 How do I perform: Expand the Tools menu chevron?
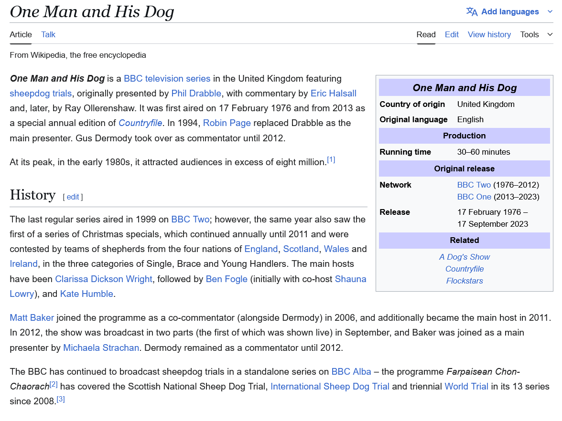pos(550,35)
